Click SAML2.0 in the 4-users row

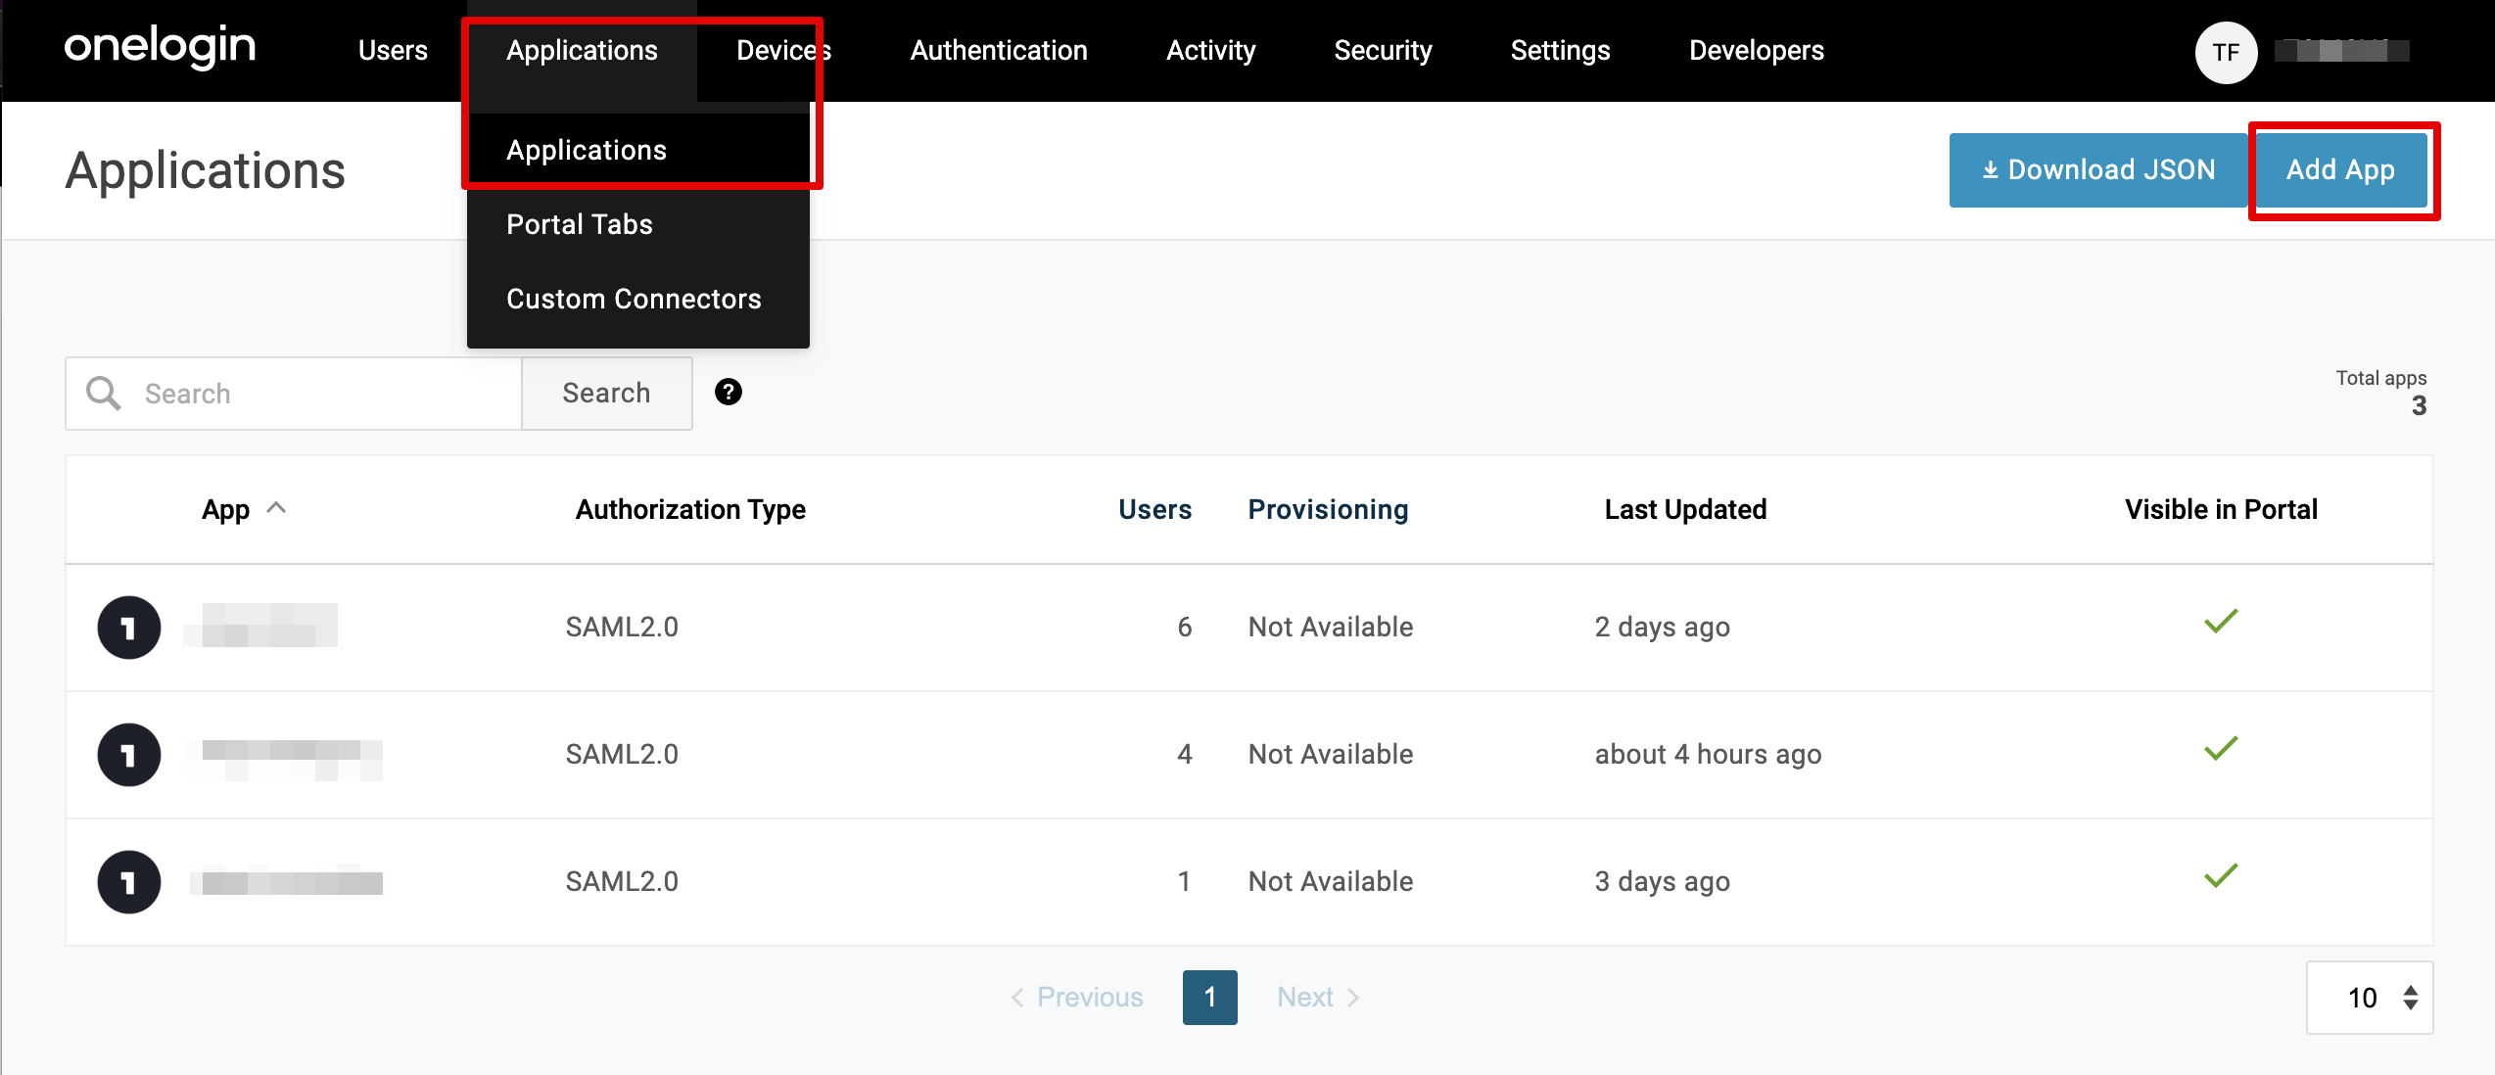(x=622, y=754)
